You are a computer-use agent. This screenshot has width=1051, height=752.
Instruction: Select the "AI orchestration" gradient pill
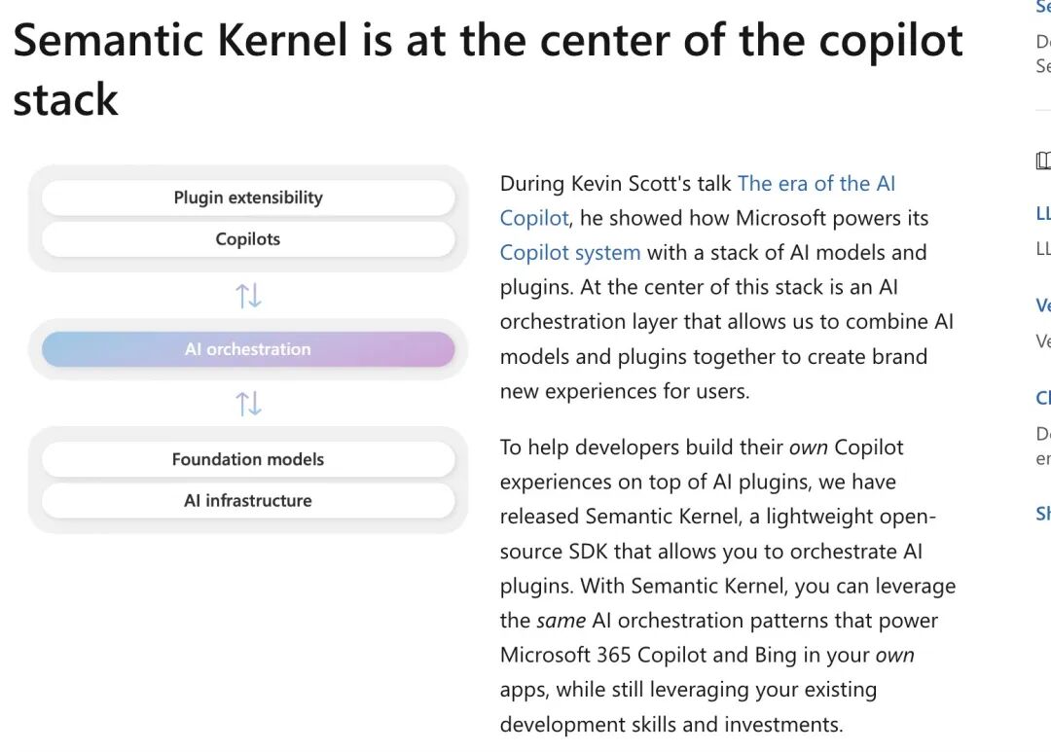click(x=248, y=348)
